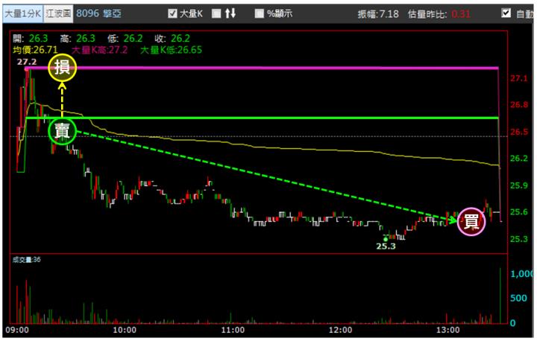The height and width of the screenshot is (341, 537).
Task: Click the 09:00 time axis label
Action: coord(17,330)
